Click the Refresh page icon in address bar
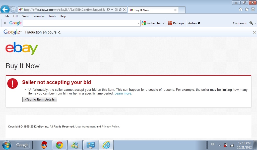Image resolution: width=257 pixels, height=150 pixels. tap(120, 10)
